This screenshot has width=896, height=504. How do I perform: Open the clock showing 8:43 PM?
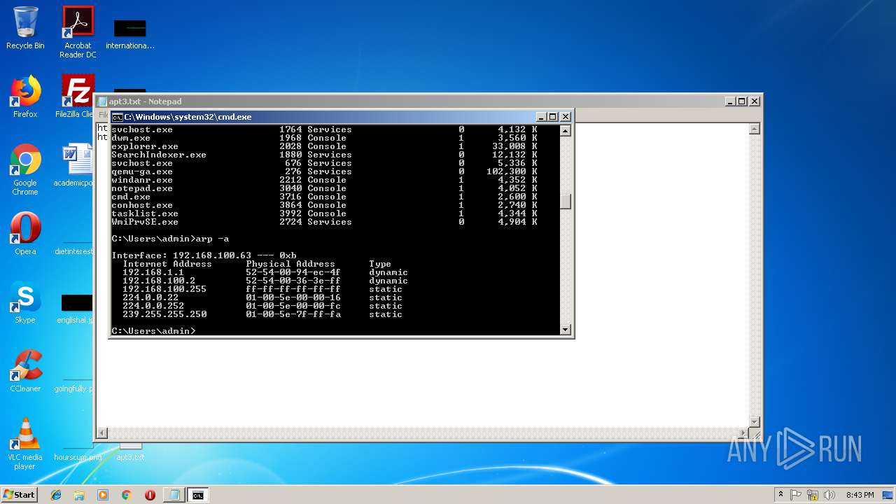[x=860, y=495]
